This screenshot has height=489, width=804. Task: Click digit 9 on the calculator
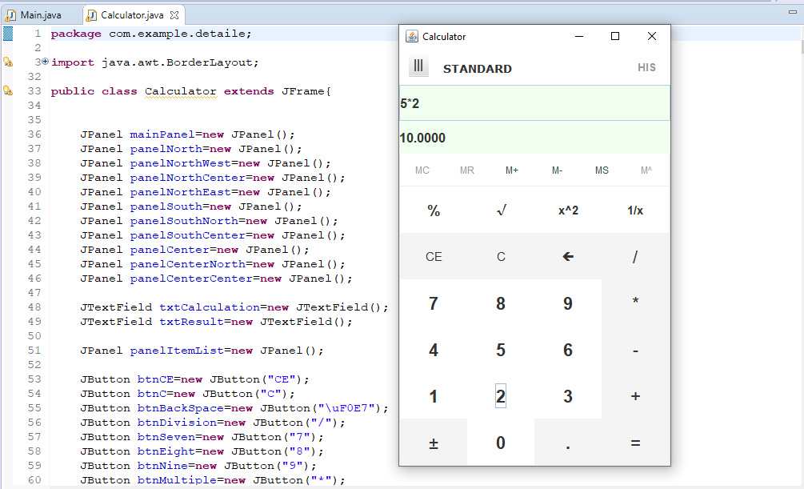click(568, 303)
